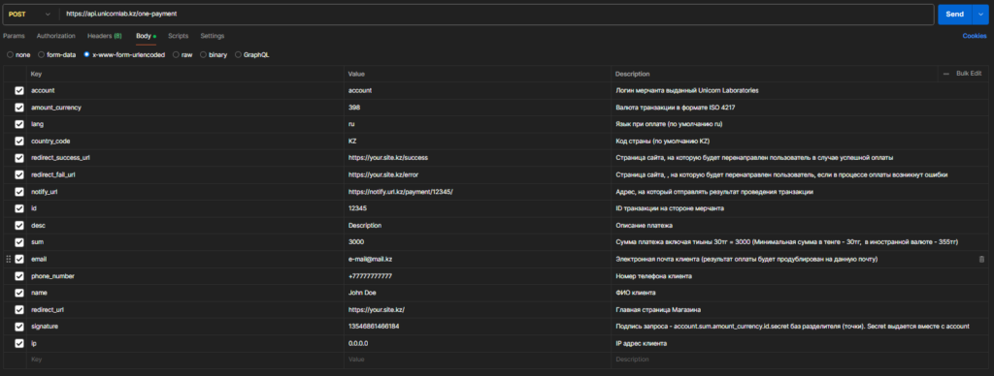Grab the drag handle beside email row
The image size is (994, 376).
click(8, 259)
